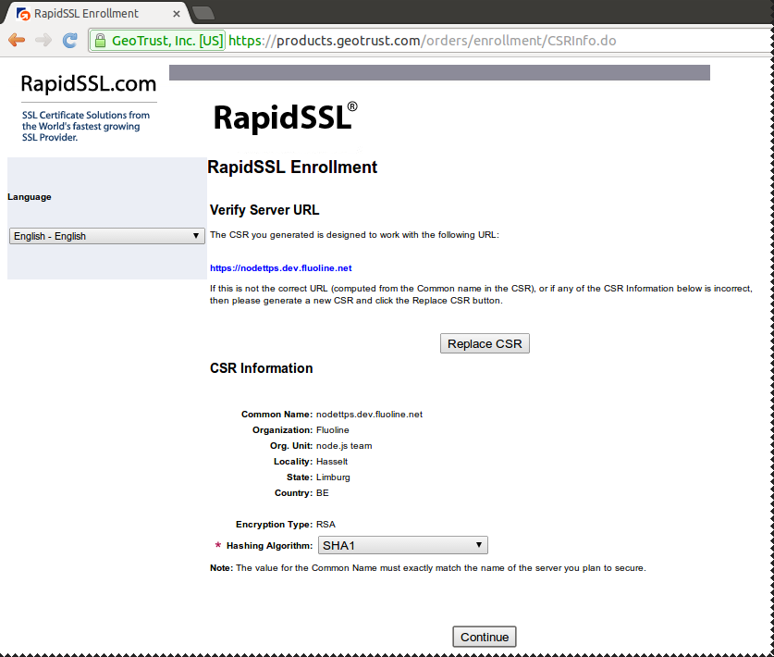Click the Organization value Fluoline

click(x=333, y=430)
